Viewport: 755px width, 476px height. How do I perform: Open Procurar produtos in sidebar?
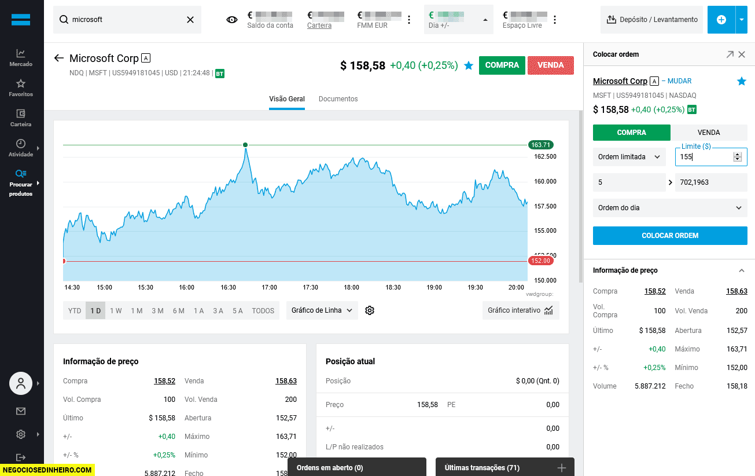coord(21,182)
